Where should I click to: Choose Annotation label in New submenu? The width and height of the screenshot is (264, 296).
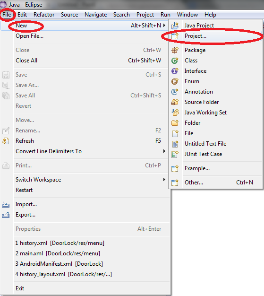click(x=199, y=92)
